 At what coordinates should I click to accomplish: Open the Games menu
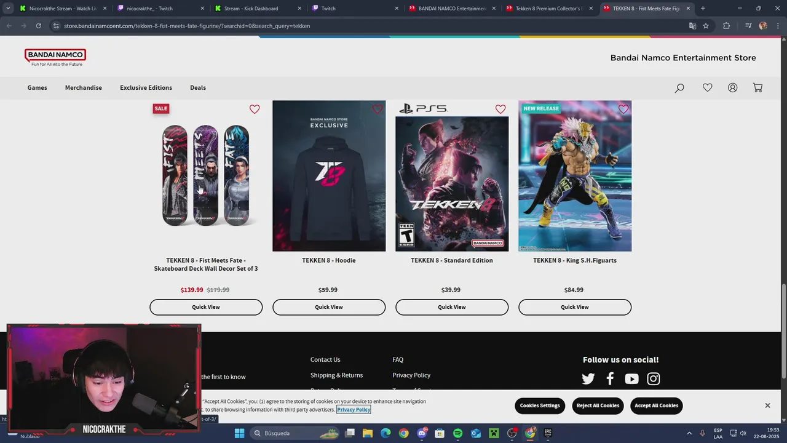[x=37, y=87]
